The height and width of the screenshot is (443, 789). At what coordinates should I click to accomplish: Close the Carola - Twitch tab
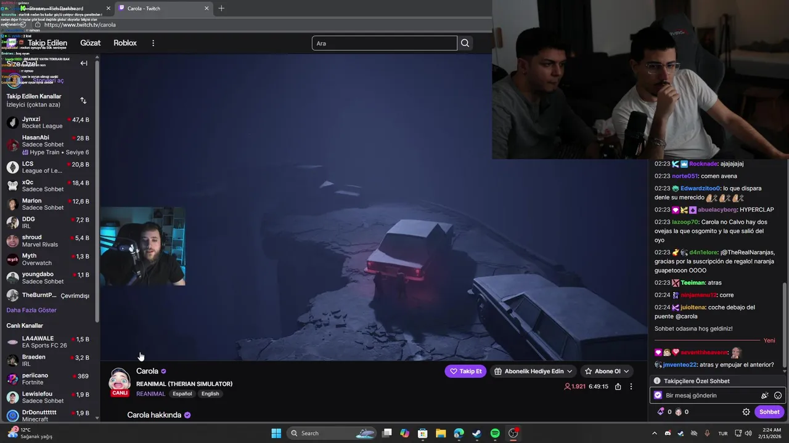[x=206, y=8]
